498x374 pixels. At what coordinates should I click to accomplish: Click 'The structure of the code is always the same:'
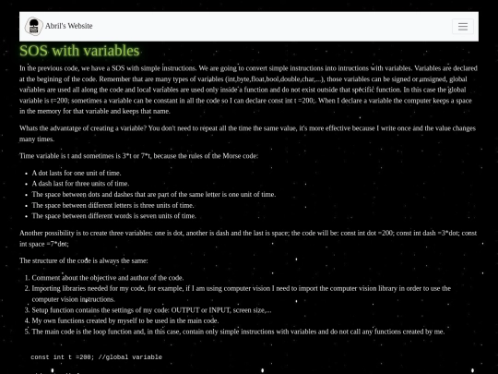(84, 260)
